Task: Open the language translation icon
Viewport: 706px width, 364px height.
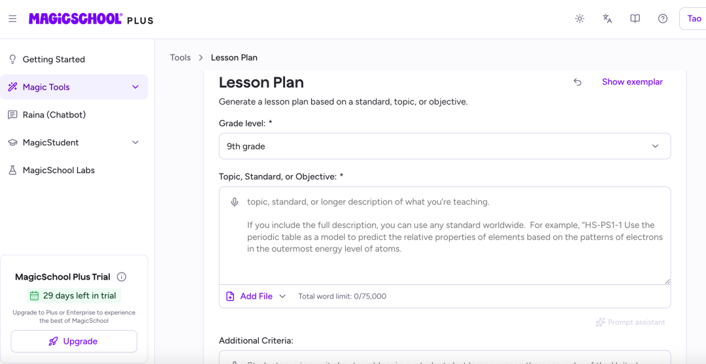Action: pyautogui.click(x=607, y=19)
